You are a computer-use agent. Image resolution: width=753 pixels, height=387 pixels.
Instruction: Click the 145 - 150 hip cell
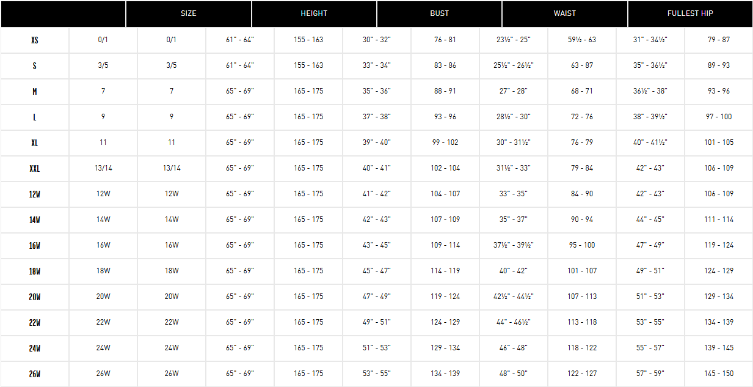coord(719,374)
